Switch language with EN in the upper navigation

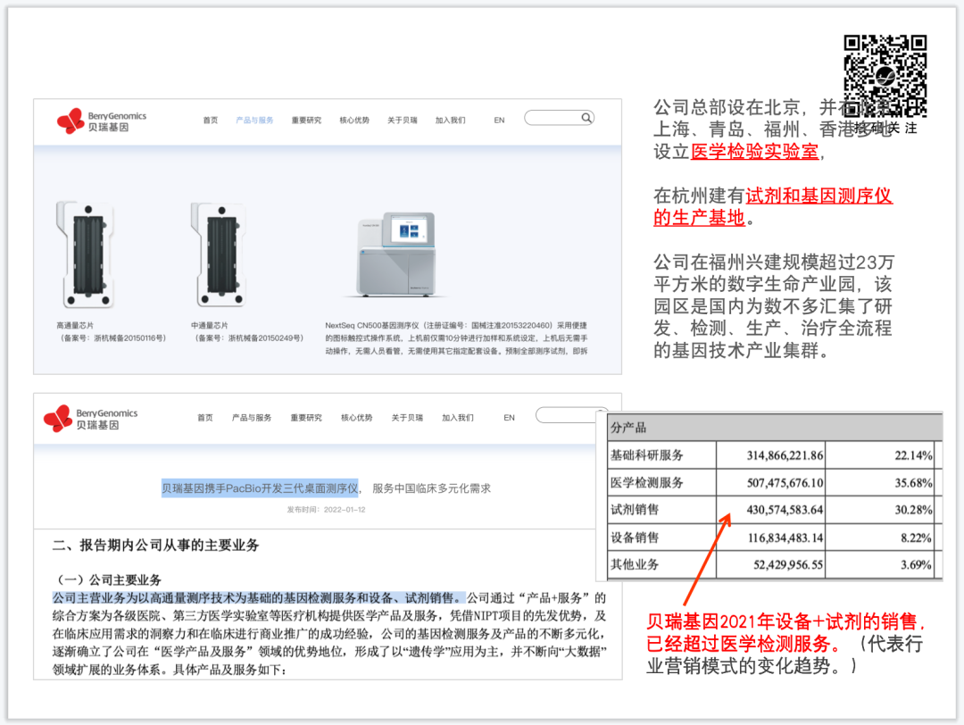[499, 121]
